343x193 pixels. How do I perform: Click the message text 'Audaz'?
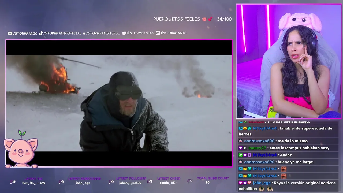click(x=286, y=155)
